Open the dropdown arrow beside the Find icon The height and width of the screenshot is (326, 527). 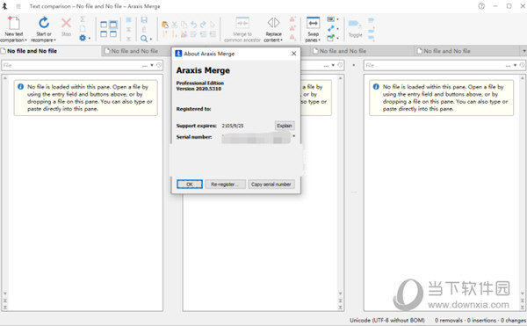(150, 39)
